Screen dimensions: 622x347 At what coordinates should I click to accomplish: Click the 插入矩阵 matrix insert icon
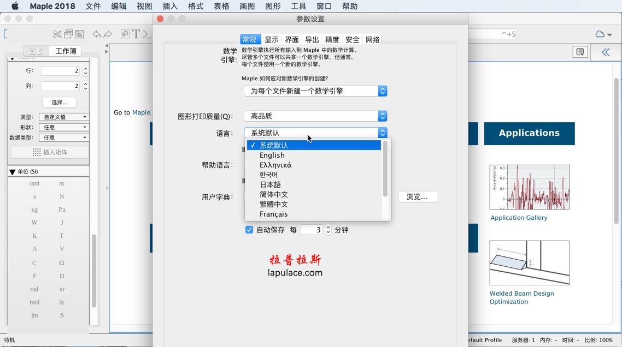point(49,152)
